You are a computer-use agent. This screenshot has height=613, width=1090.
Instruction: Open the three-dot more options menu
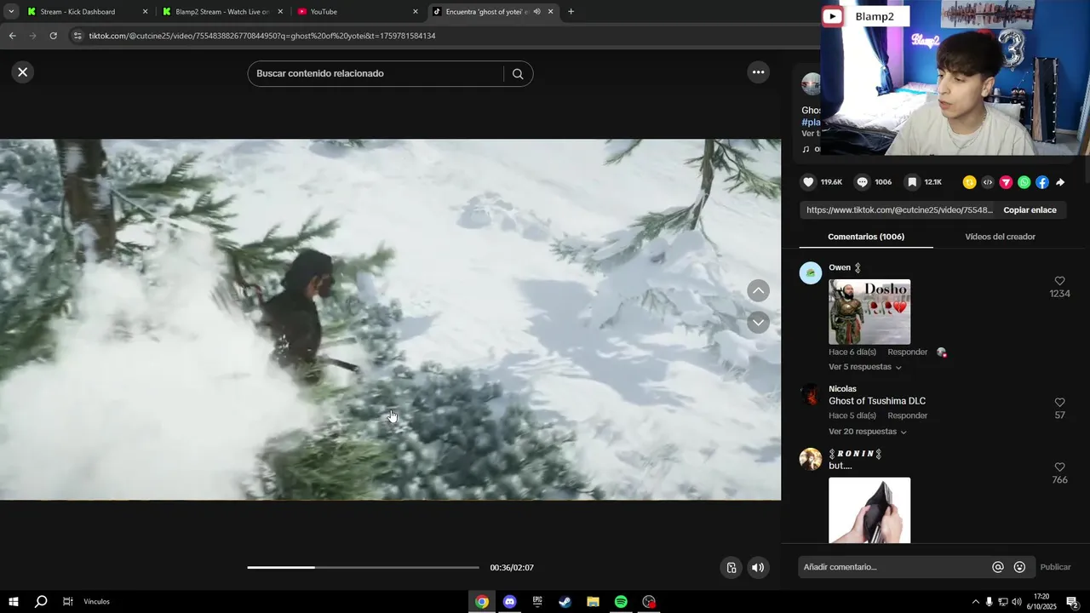(758, 72)
